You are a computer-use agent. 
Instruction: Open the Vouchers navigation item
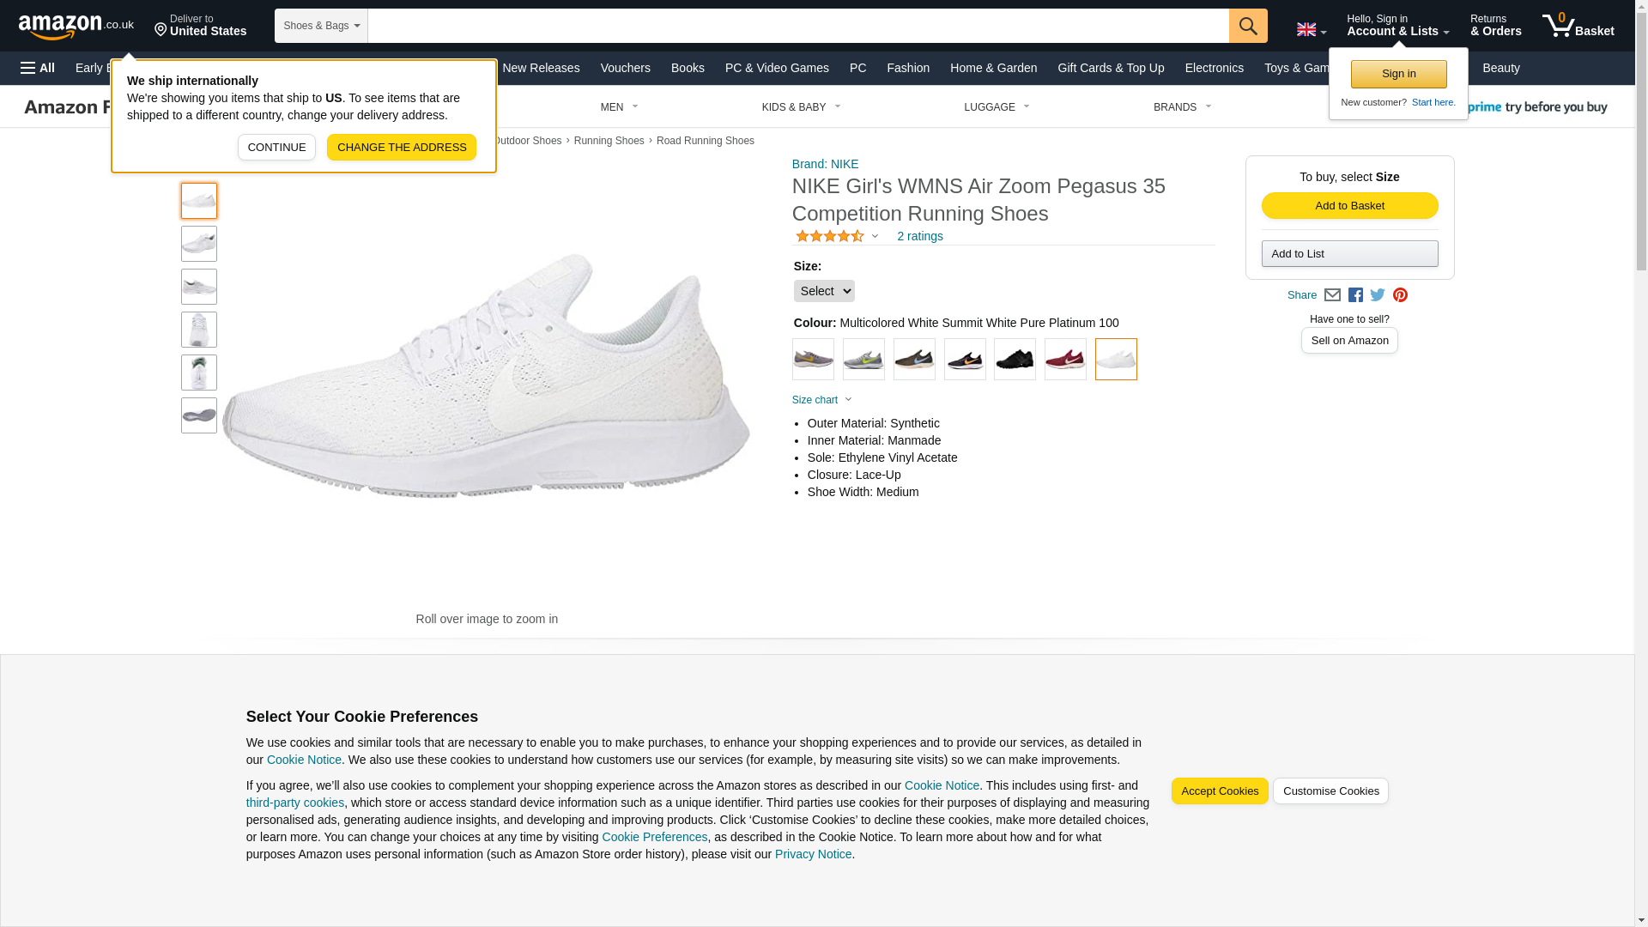click(x=625, y=68)
